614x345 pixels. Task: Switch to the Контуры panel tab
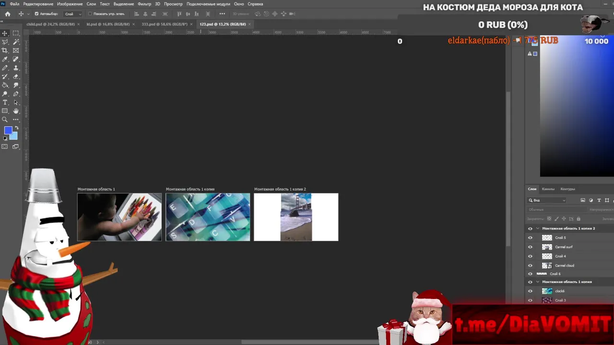(x=567, y=189)
